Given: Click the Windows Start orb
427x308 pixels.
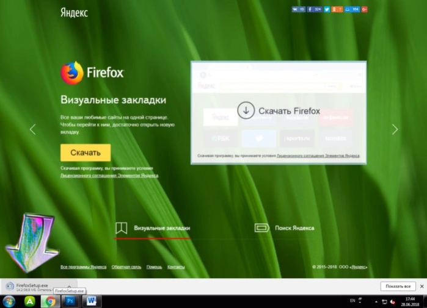Looking at the screenshot, I should 9,301.
